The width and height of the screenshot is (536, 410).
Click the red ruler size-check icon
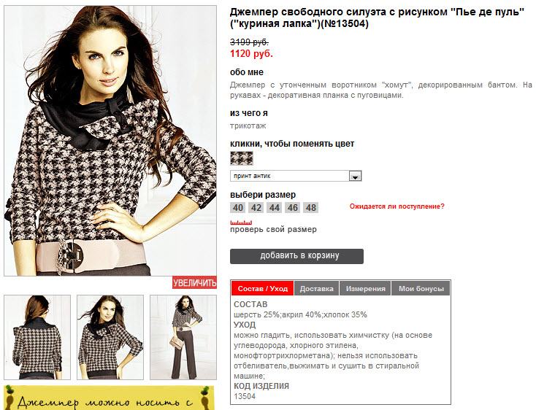click(241, 223)
